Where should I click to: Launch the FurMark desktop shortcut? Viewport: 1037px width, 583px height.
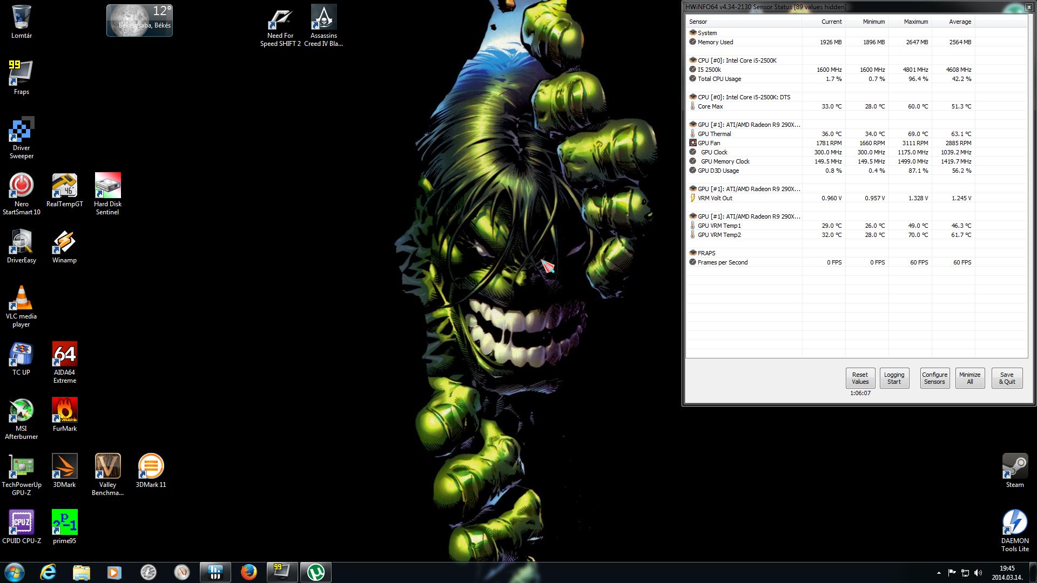point(65,415)
